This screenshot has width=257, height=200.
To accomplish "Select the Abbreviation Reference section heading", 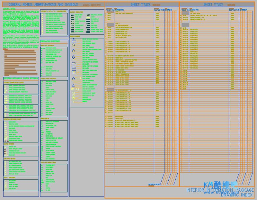I will coord(50,41).
